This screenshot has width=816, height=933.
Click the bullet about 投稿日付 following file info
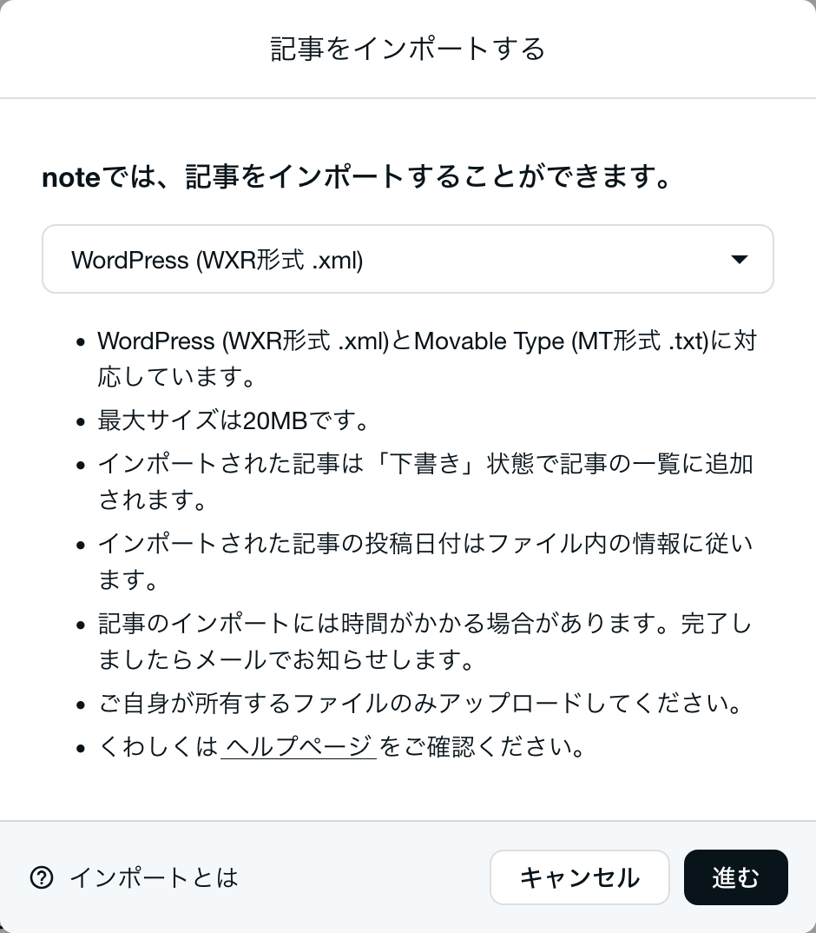(425, 561)
